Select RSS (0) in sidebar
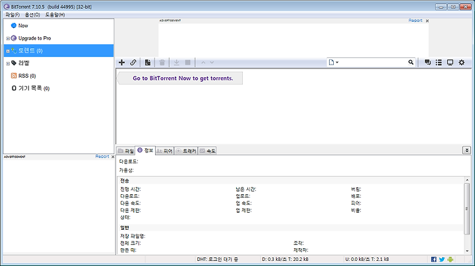Viewport: 475px width, 266px height. click(27, 76)
